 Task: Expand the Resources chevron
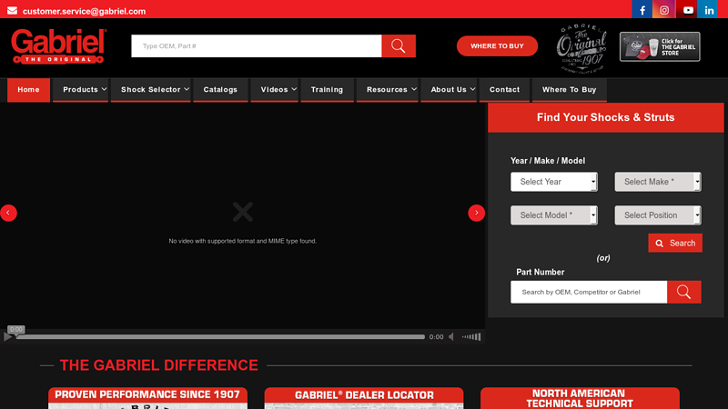pyautogui.click(x=414, y=89)
